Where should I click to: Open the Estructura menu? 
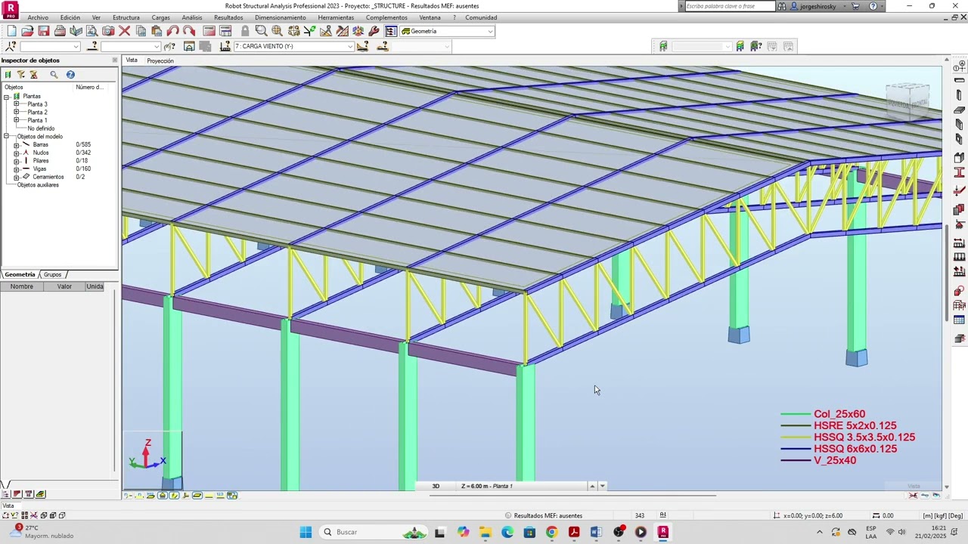tap(126, 17)
